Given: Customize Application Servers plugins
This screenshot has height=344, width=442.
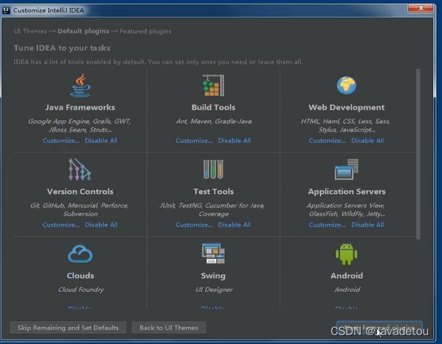Looking at the screenshot, I should [x=327, y=225].
